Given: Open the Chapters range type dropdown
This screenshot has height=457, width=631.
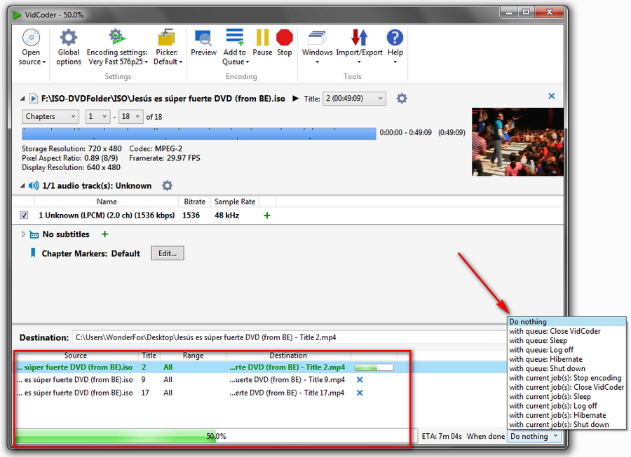Looking at the screenshot, I should [x=50, y=116].
